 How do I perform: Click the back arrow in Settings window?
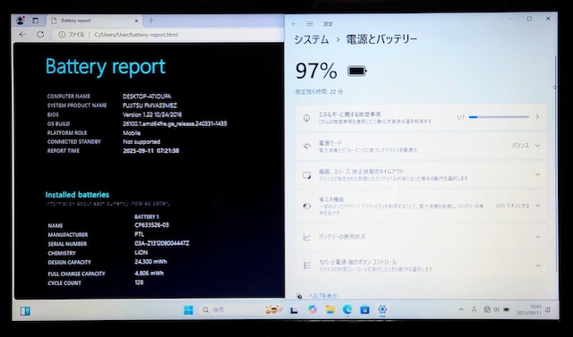click(295, 24)
